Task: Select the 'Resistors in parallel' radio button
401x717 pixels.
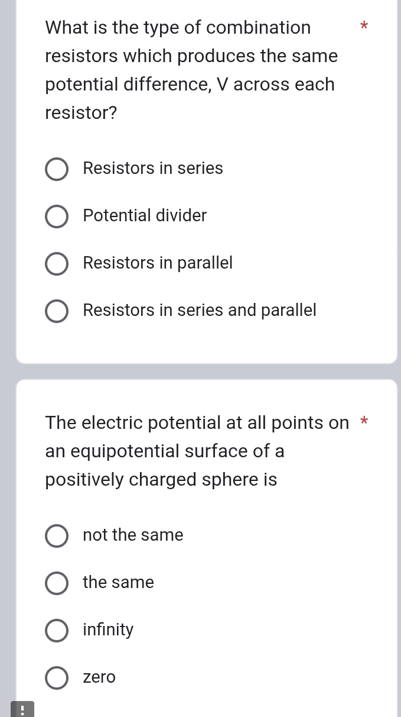Action: [x=57, y=264]
